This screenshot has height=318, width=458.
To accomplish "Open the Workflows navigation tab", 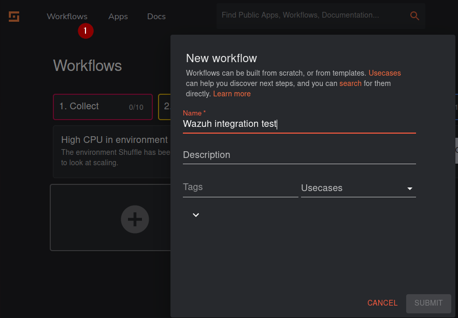I will point(67,17).
